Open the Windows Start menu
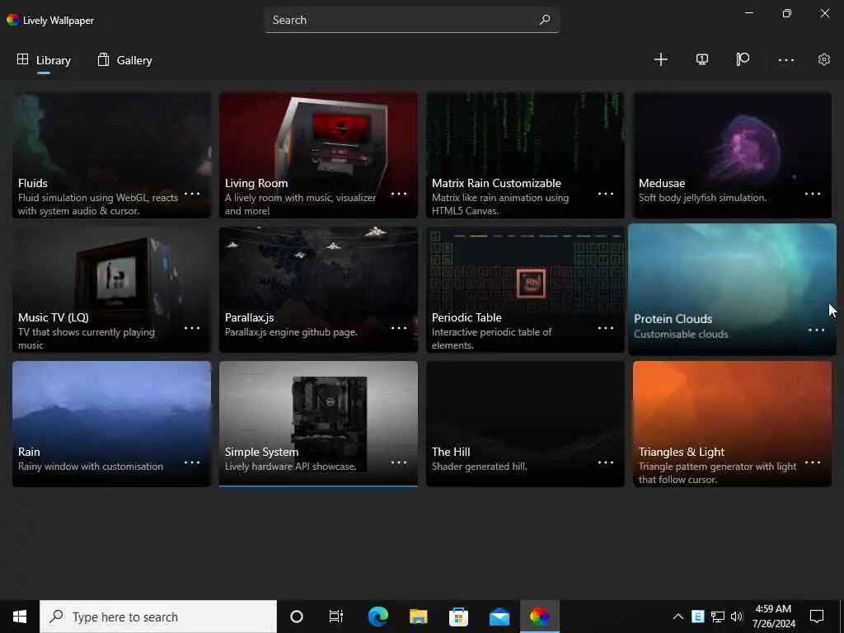 pyautogui.click(x=20, y=617)
